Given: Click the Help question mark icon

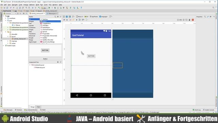Looking at the screenshot, I should pos(81,8).
